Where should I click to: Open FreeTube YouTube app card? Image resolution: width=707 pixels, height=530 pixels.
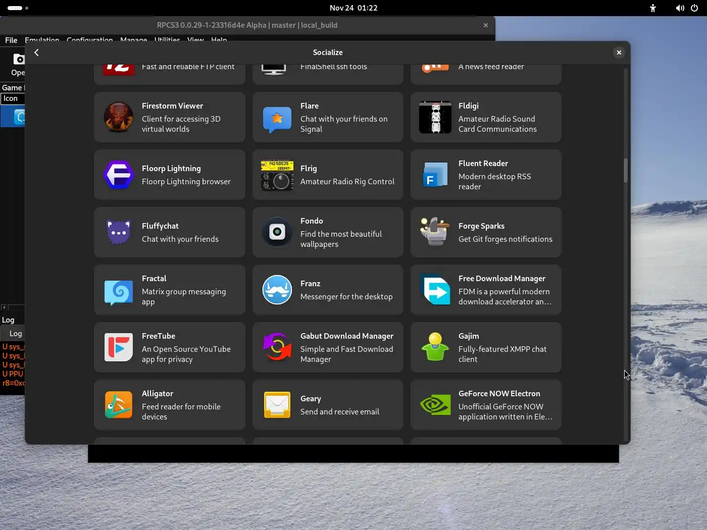170,347
